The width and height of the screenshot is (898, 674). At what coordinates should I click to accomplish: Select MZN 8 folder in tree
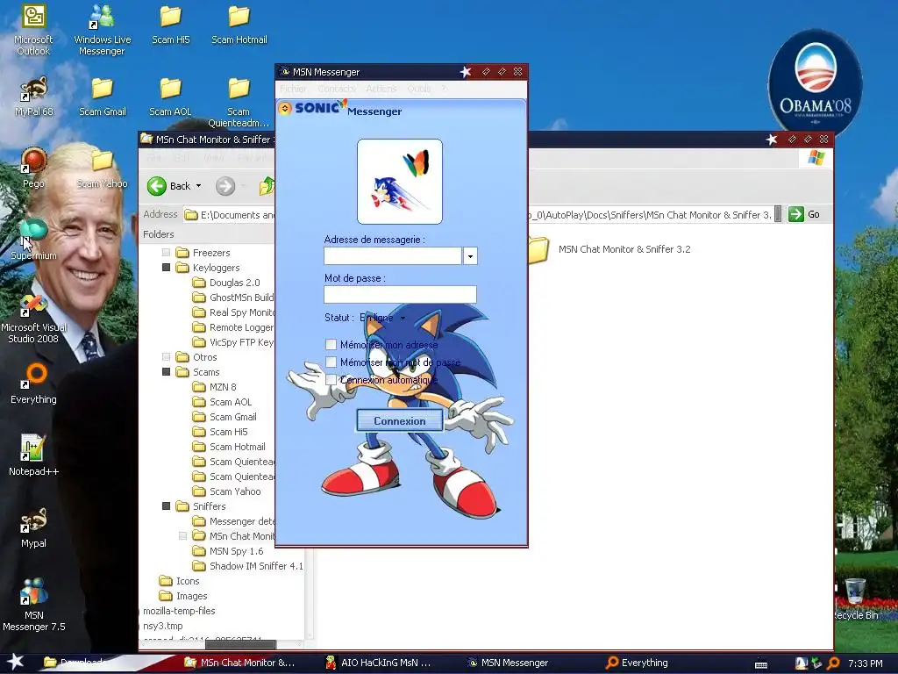[x=215, y=387]
